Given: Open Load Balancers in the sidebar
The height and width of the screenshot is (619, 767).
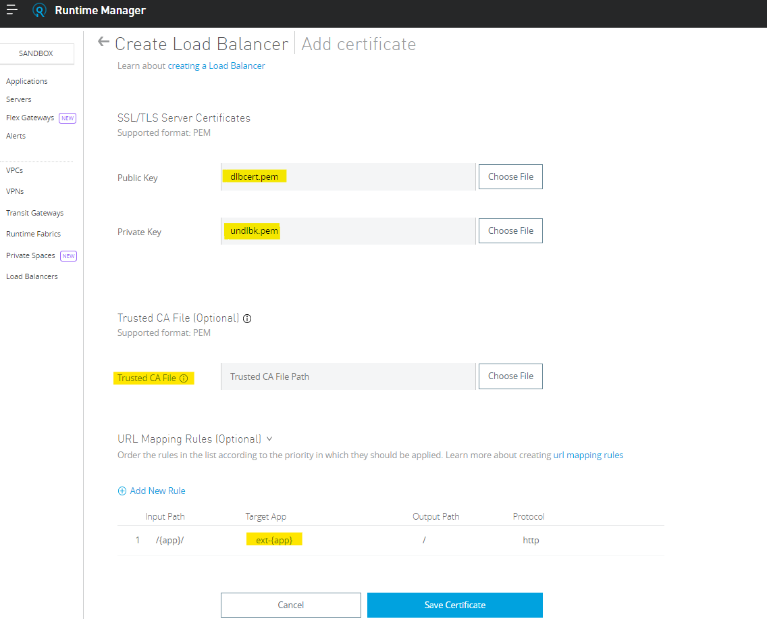Looking at the screenshot, I should click(32, 276).
